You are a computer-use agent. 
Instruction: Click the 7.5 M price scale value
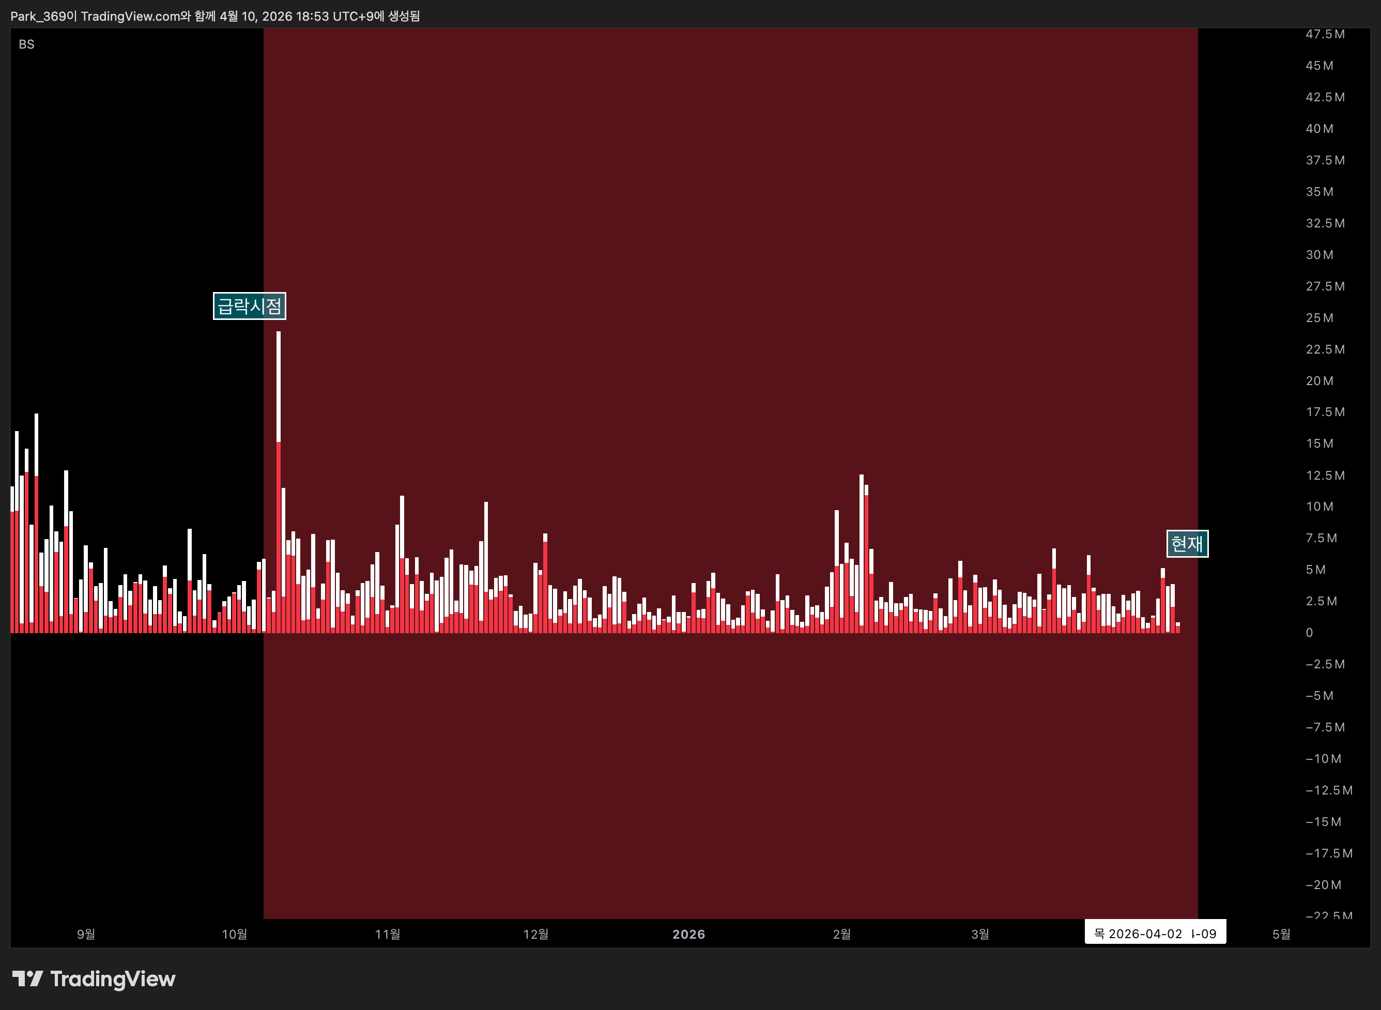(x=1321, y=538)
